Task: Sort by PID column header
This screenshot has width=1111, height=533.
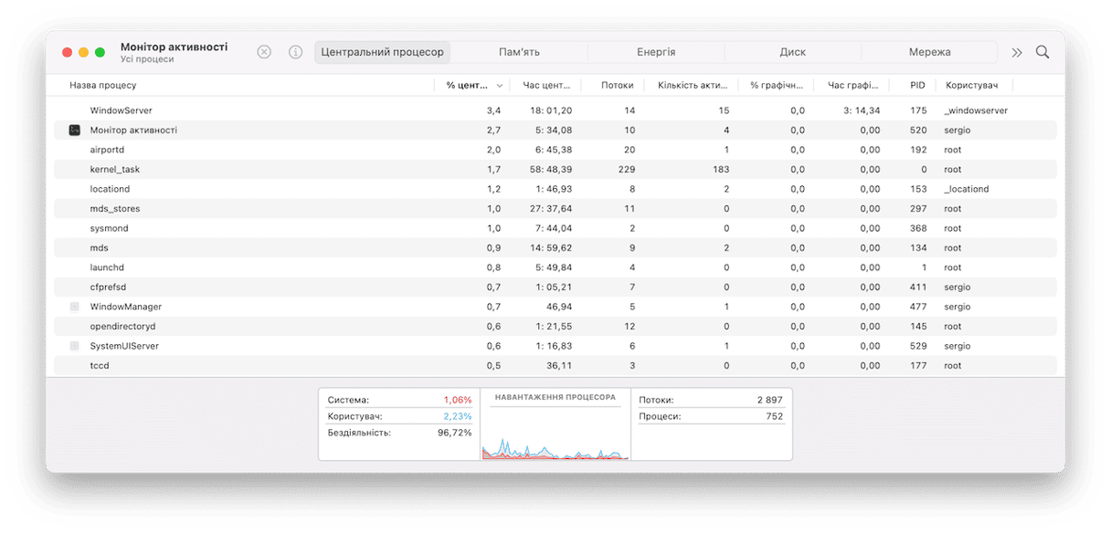Action: click(x=917, y=85)
